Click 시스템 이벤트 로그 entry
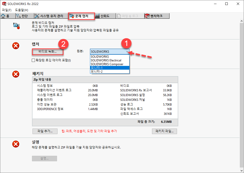 [50, 95]
